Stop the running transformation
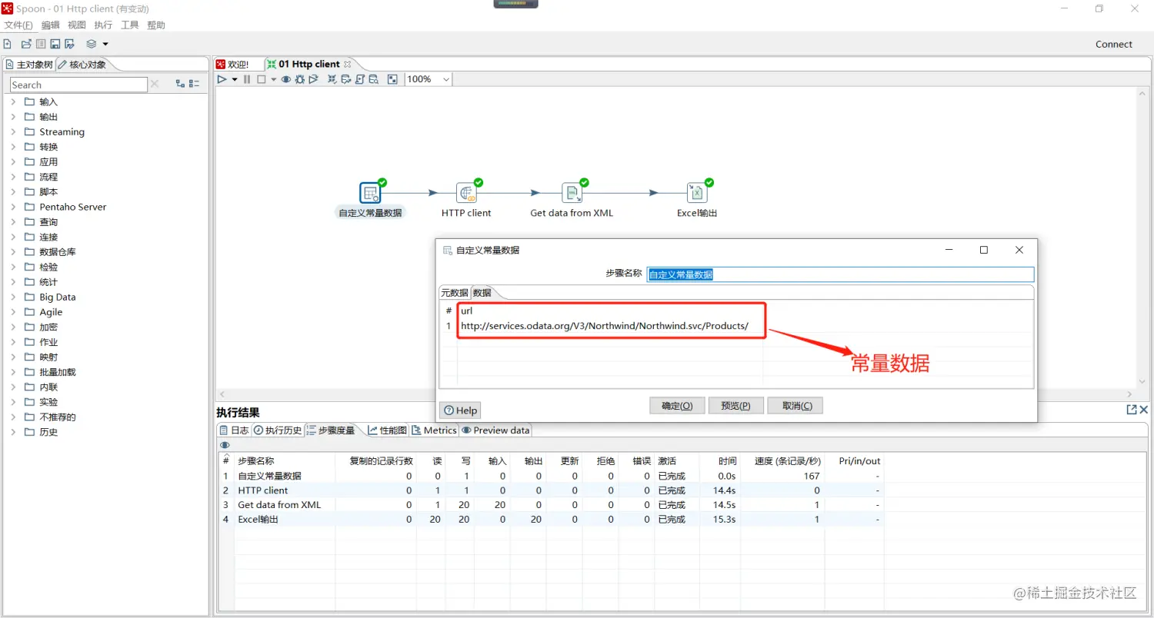 coord(262,79)
